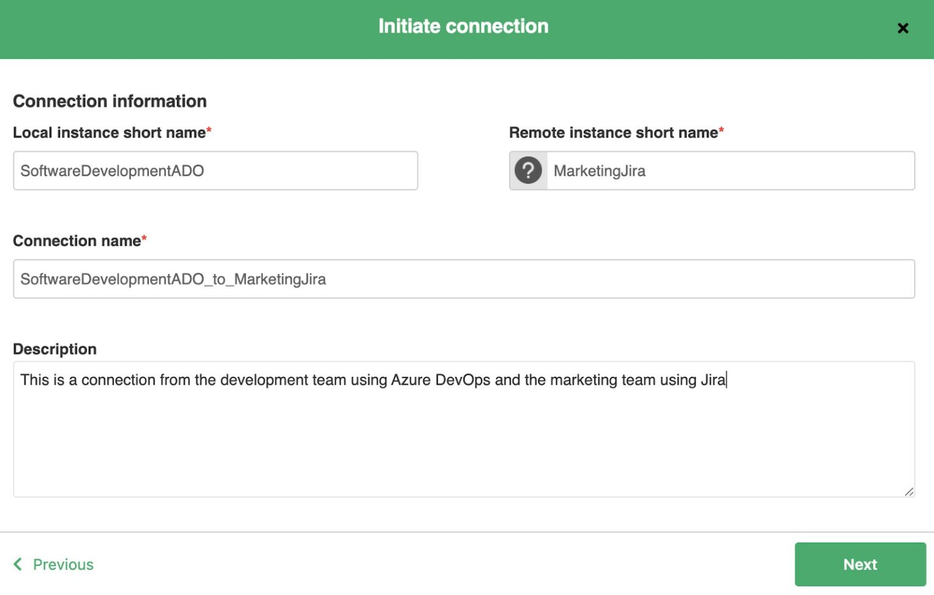Select the SoftwareDevelopmentADO local instance field
934x595 pixels.
pyautogui.click(x=215, y=170)
